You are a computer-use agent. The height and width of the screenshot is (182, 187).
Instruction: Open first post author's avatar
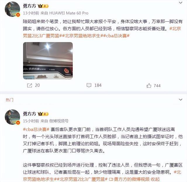point(12,9)
